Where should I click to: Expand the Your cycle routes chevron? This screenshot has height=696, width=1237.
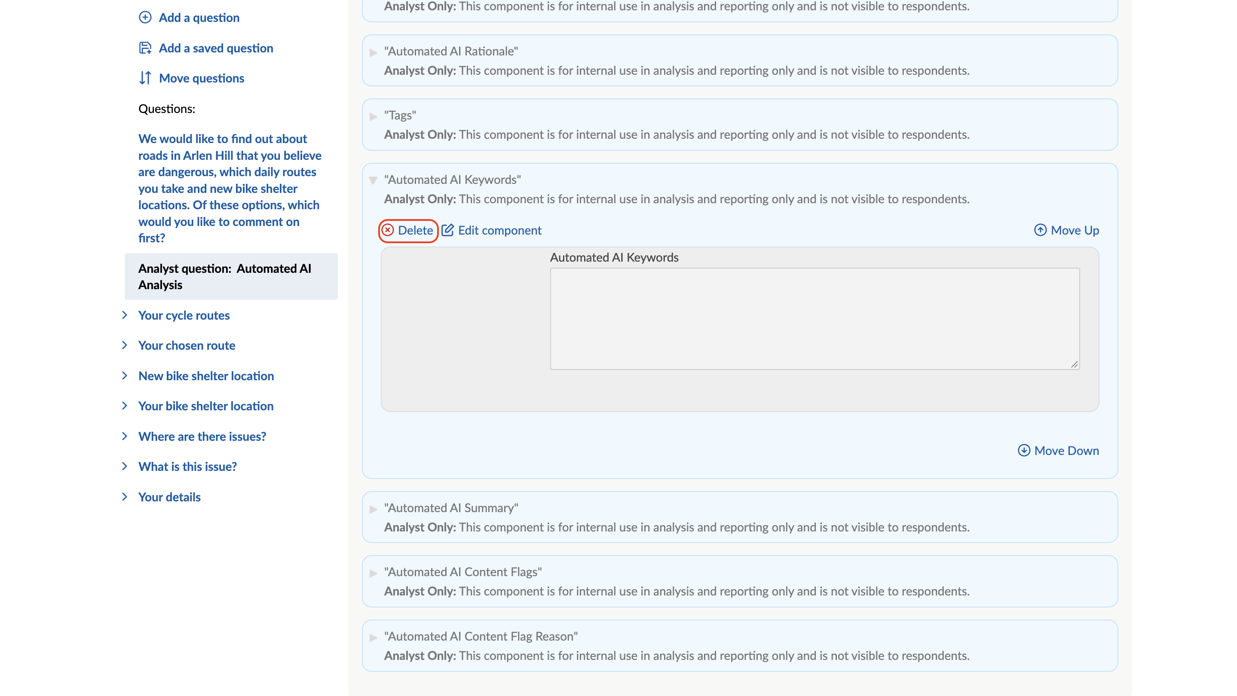(x=125, y=315)
